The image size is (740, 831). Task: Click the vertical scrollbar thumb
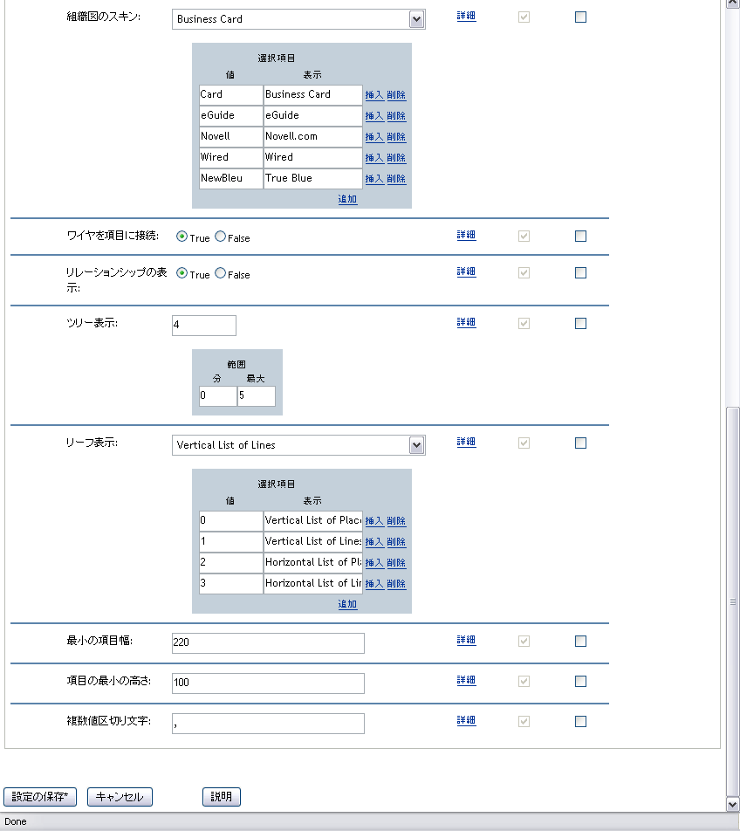pos(733,601)
